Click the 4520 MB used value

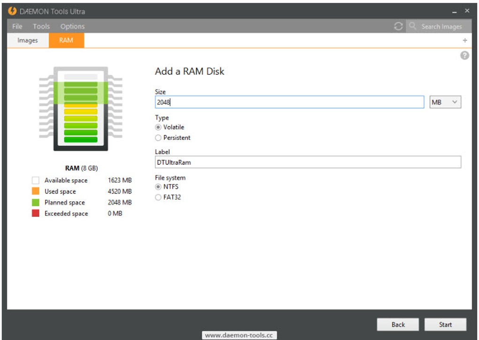[x=120, y=192]
